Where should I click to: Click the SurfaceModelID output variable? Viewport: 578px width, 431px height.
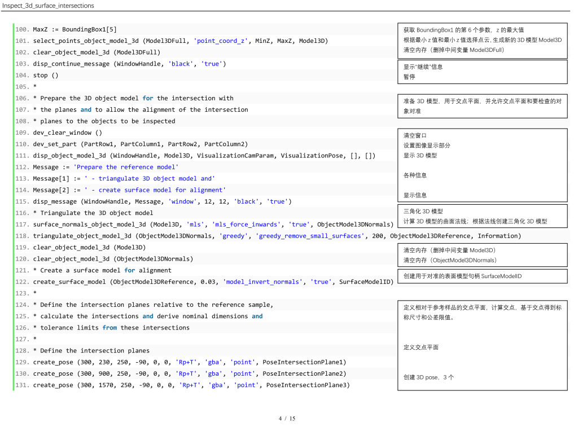tap(366, 282)
